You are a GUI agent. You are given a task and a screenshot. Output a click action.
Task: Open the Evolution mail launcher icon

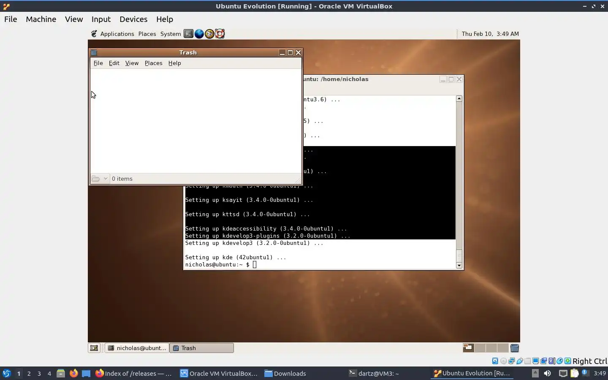(x=209, y=34)
